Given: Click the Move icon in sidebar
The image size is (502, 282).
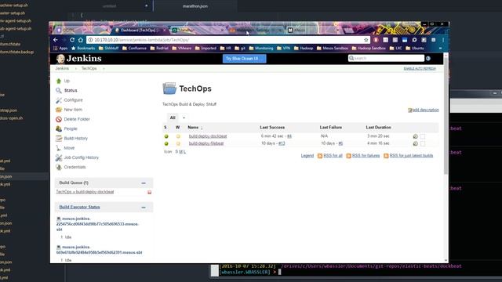Looking at the screenshot, I should [59, 148].
